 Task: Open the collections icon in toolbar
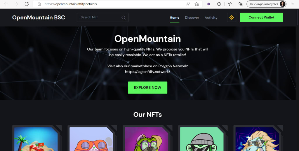241,4
